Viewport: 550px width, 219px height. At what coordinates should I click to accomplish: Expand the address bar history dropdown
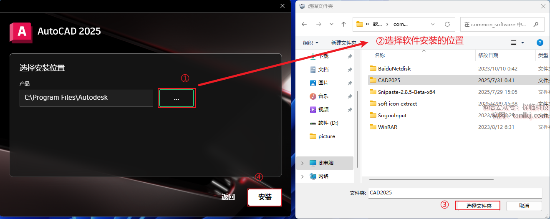click(433, 24)
